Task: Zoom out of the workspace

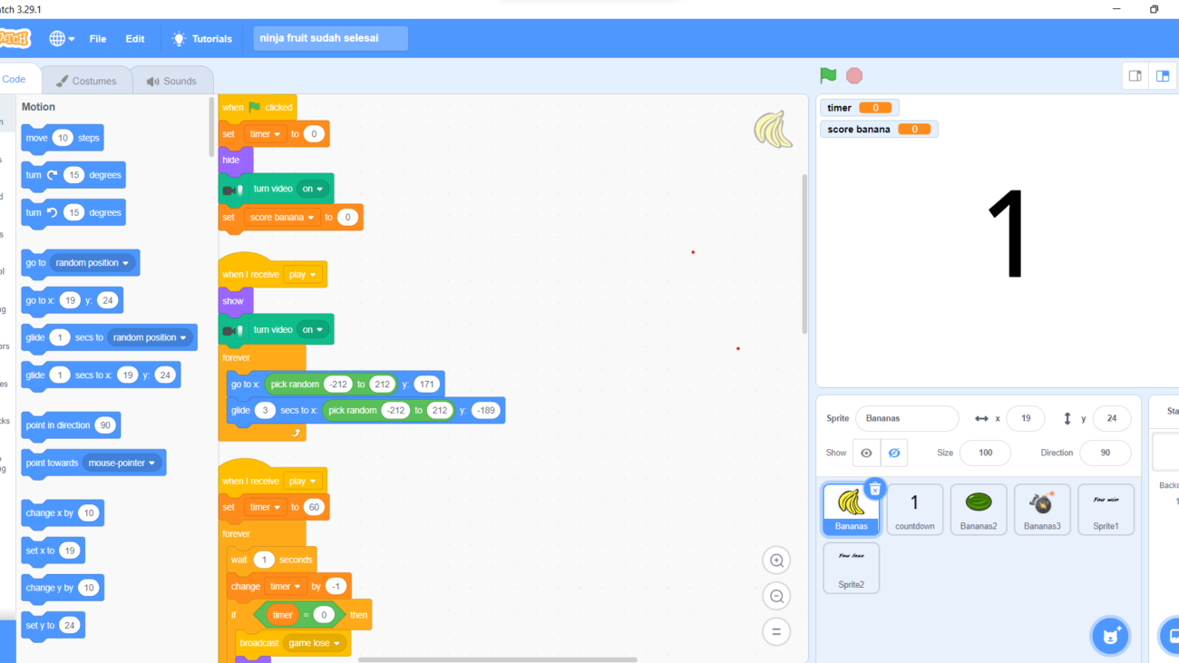Action: pyautogui.click(x=776, y=596)
